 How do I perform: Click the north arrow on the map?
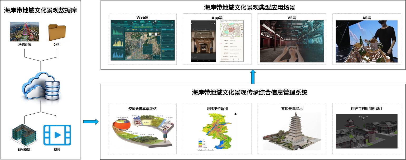[x=235, y=114]
